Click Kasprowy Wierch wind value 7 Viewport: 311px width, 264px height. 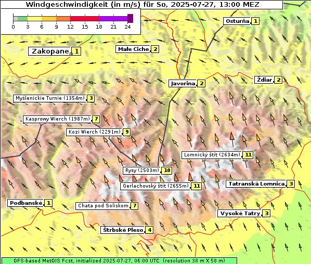tap(96, 119)
